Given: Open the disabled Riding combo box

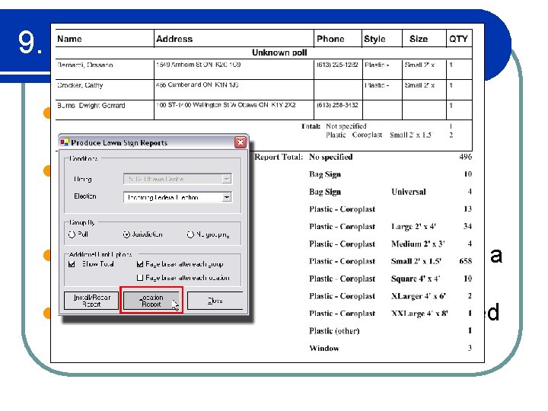Looking at the screenshot, I should [177, 179].
